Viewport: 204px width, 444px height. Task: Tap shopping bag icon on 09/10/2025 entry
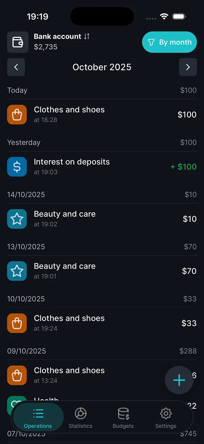tap(17, 375)
